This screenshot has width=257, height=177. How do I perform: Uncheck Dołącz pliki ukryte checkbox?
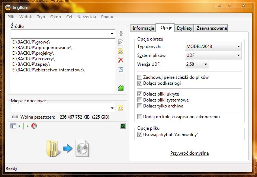139,94
